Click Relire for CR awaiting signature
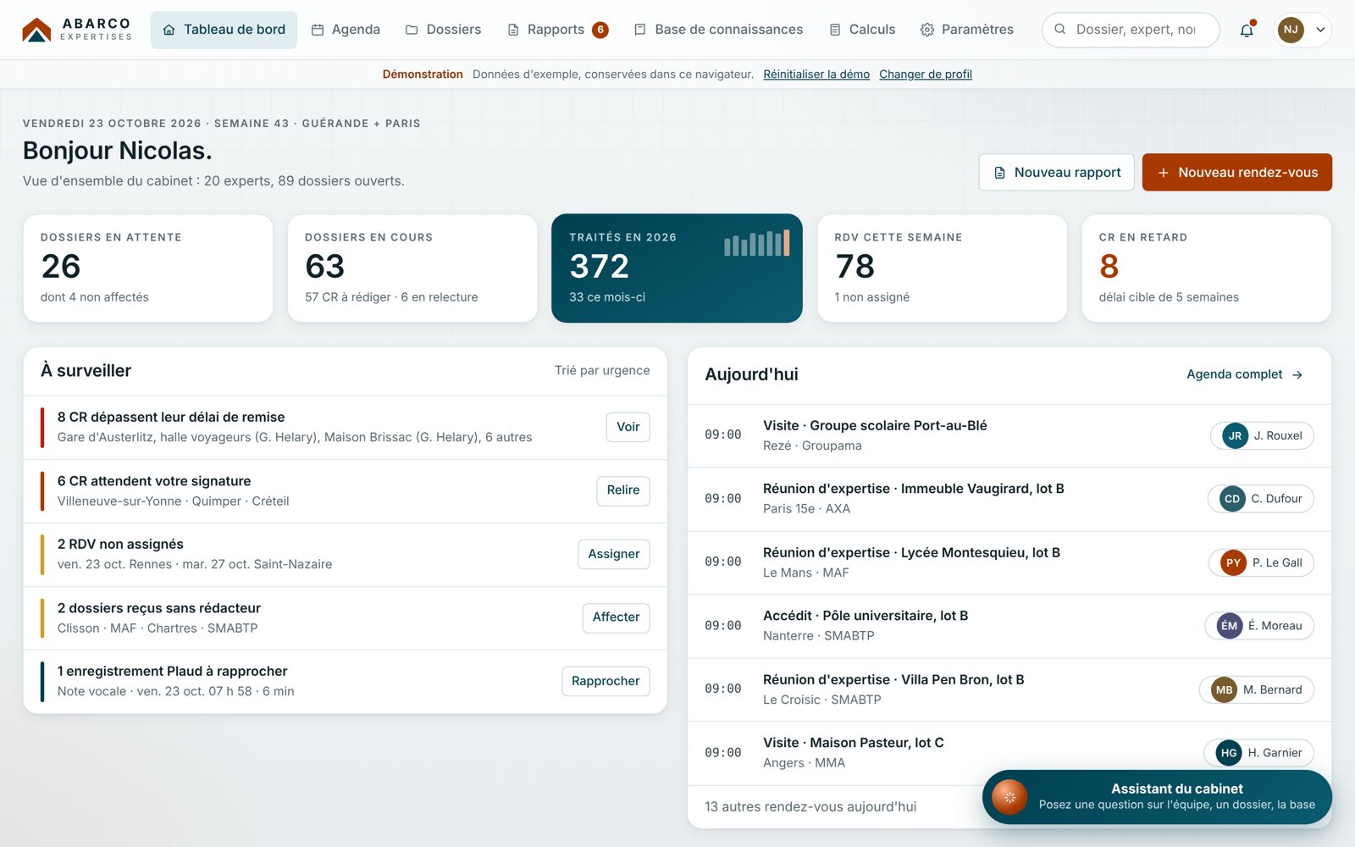This screenshot has width=1355, height=847. (623, 490)
